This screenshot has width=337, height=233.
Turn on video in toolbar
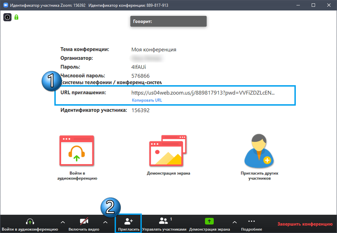coord(84,224)
